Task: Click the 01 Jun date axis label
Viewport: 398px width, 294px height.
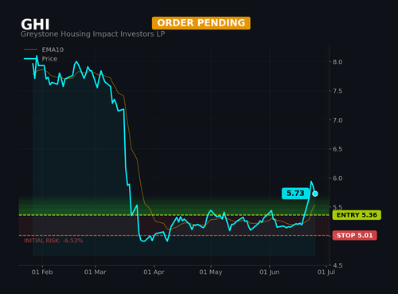Action: [269, 272]
